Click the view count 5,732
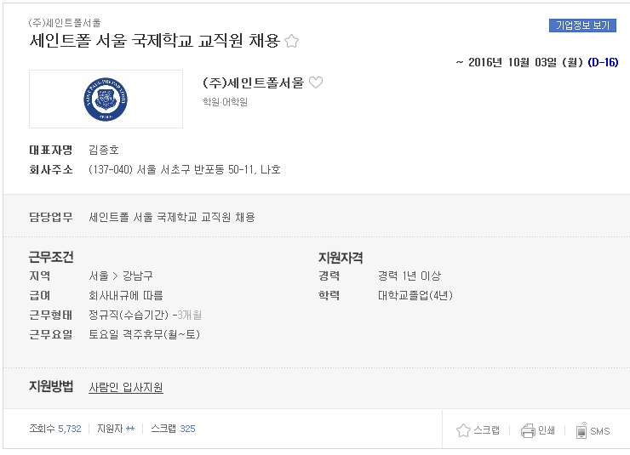This screenshot has height=455, width=630. coord(70,429)
